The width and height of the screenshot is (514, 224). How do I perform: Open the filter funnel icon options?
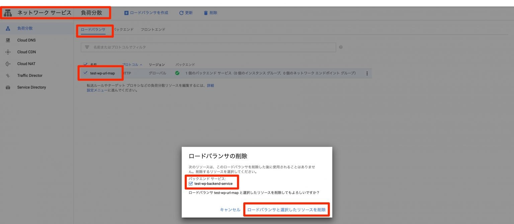pyautogui.click(x=86, y=47)
